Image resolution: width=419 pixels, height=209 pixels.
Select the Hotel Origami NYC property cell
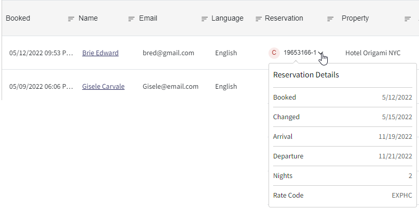373,53
